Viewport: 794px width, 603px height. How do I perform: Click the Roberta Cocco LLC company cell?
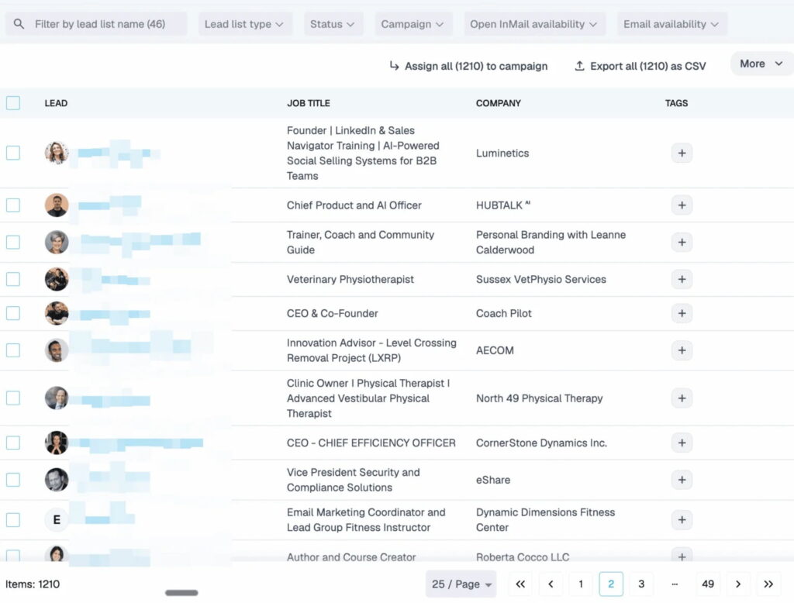(x=523, y=557)
